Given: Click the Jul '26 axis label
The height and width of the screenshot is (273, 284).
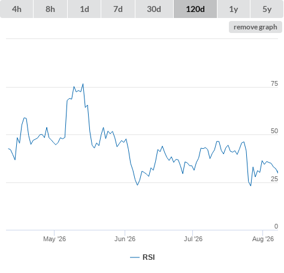Looking at the screenshot, I should pyautogui.click(x=193, y=239).
